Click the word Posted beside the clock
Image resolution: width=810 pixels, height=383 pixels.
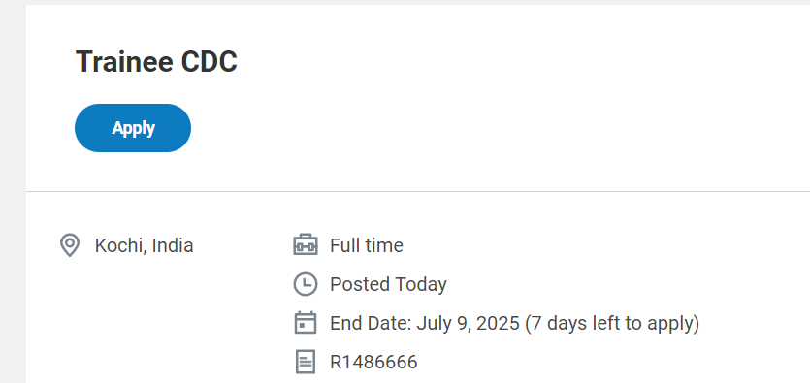(360, 284)
